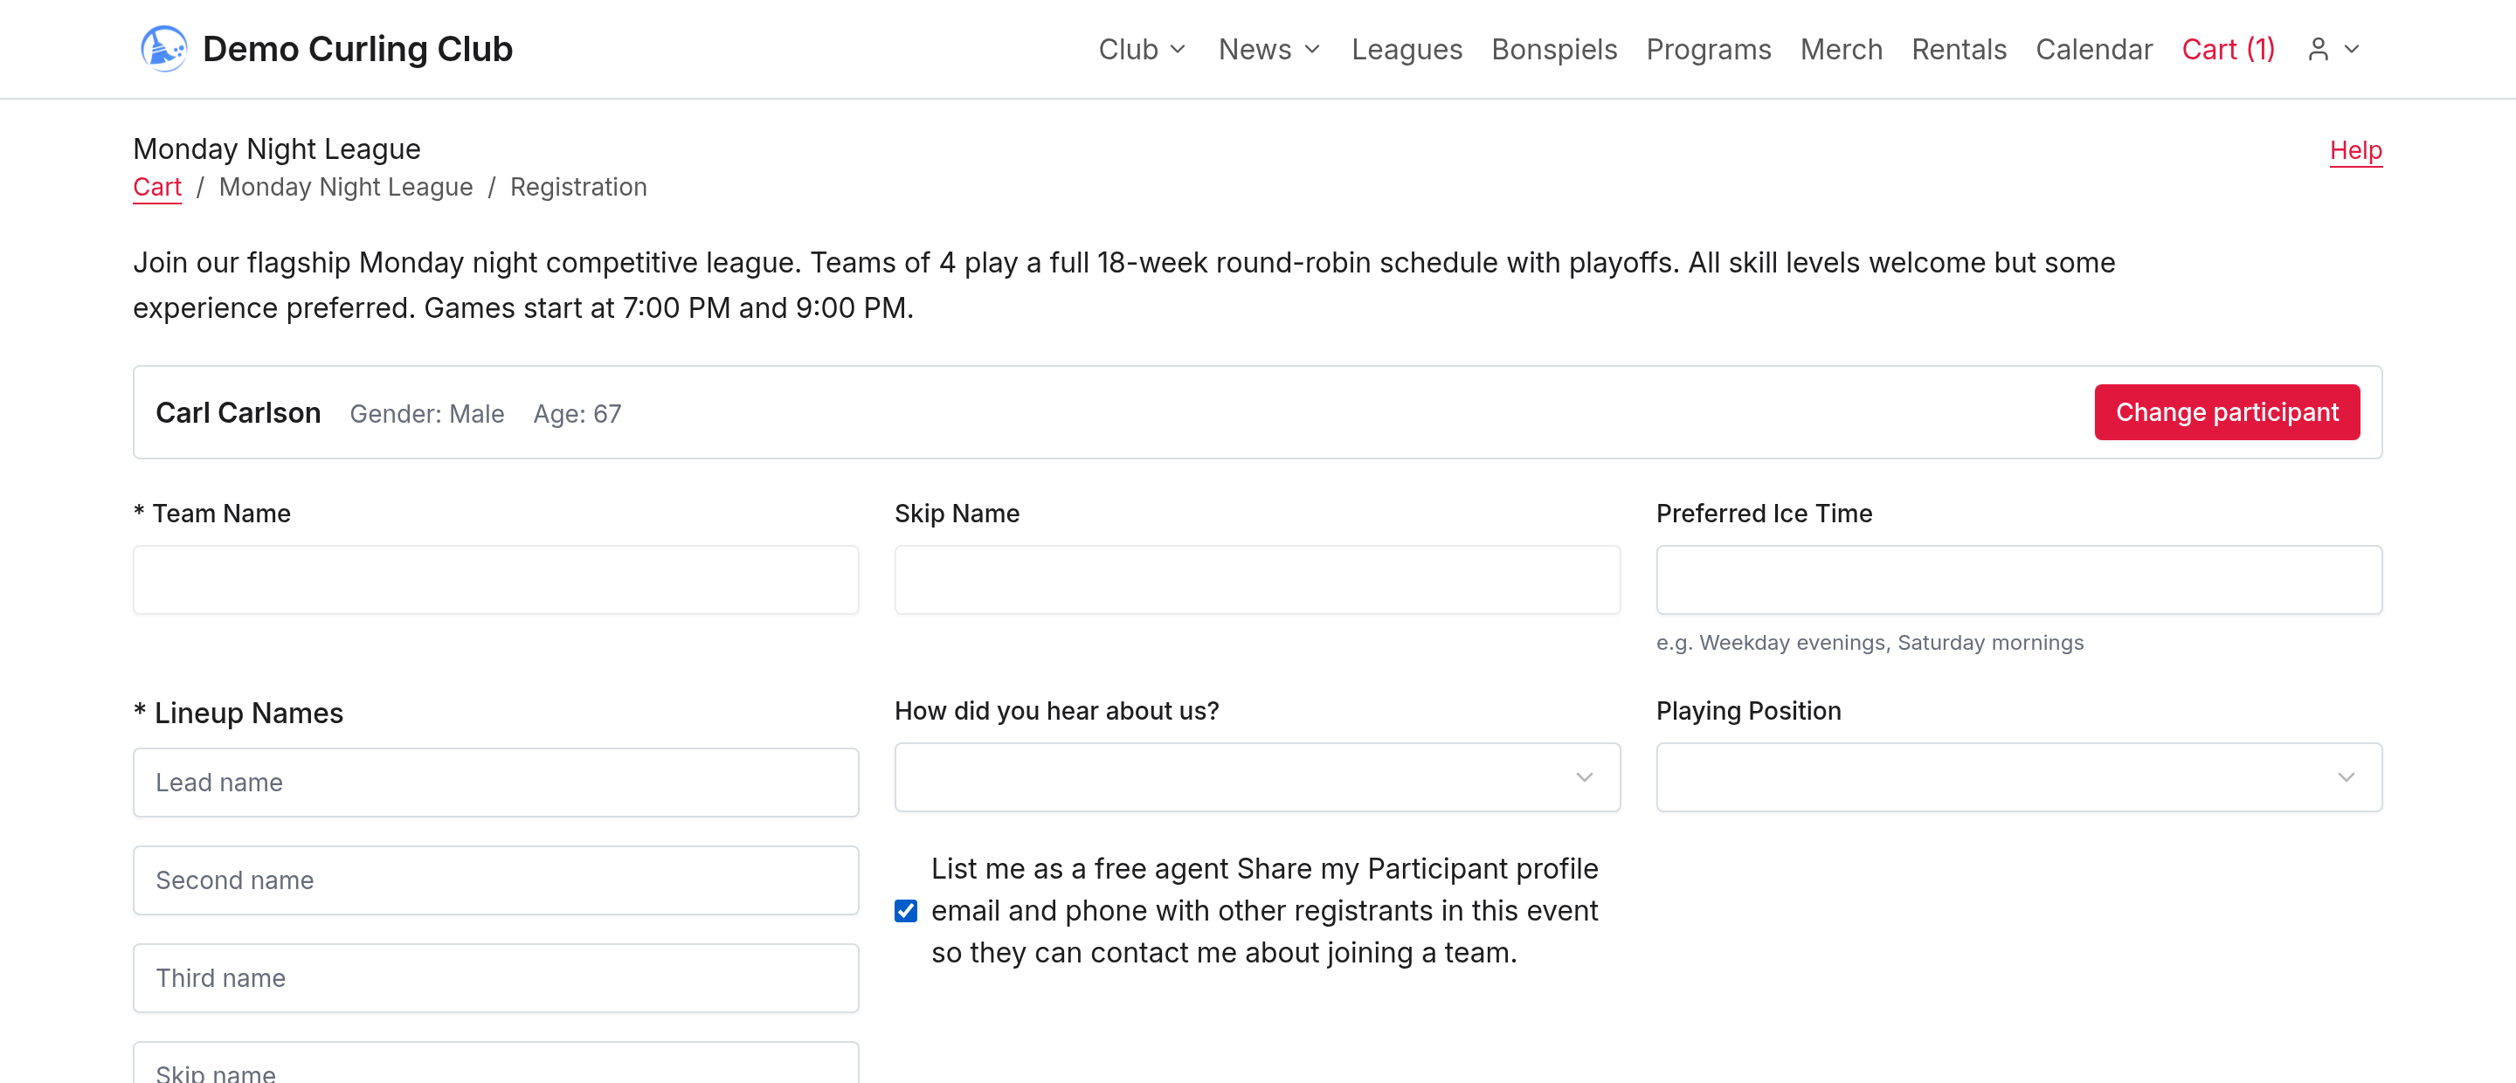Image resolution: width=2516 pixels, height=1083 pixels.
Task: Open the user account icon menu
Action: pos(2333,49)
